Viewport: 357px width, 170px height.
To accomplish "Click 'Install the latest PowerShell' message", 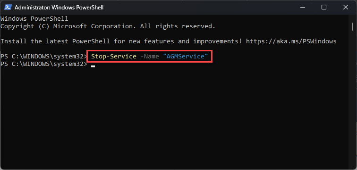I will pos(55,41).
